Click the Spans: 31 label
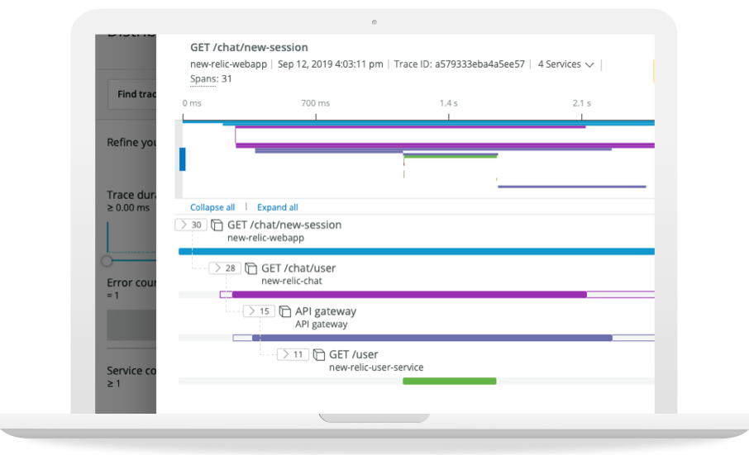 [211, 78]
